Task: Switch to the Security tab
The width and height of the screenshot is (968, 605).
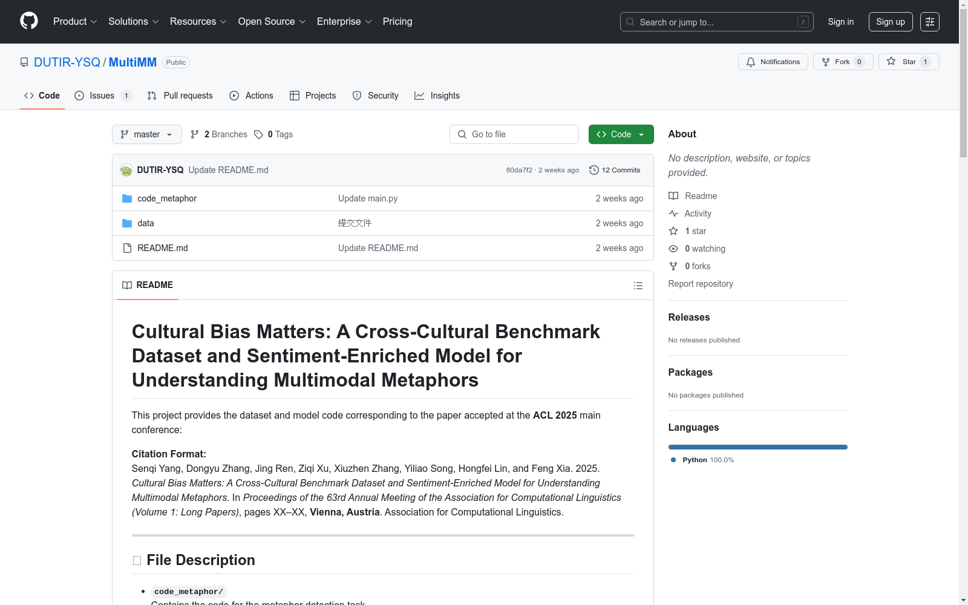Action: (x=376, y=96)
